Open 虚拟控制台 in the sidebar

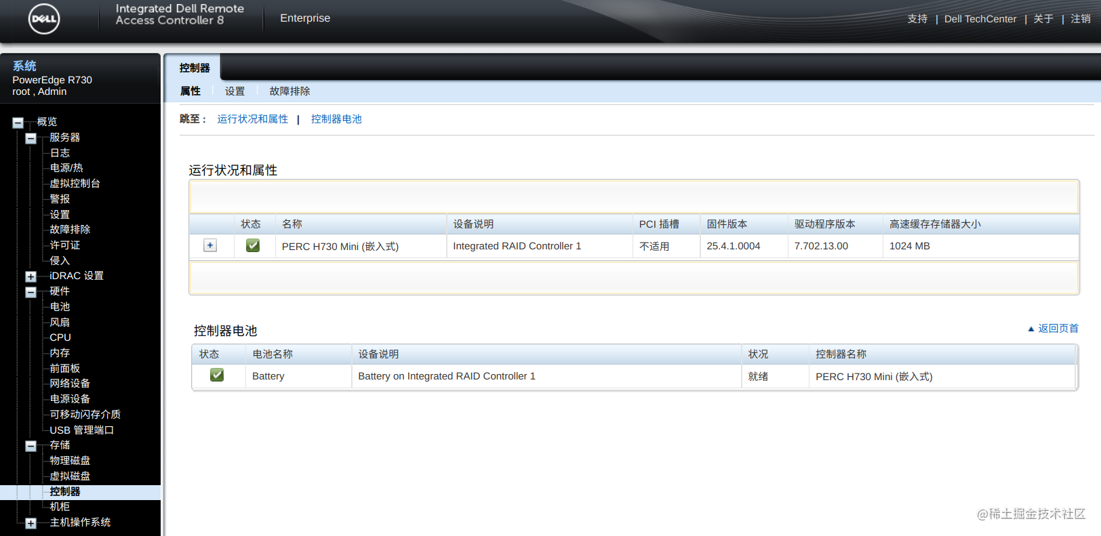coord(75,183)
